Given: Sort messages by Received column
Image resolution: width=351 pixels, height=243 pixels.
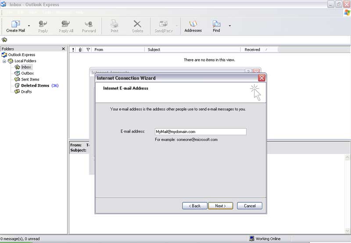Looking at the screenshot, I should click(259, 49).
